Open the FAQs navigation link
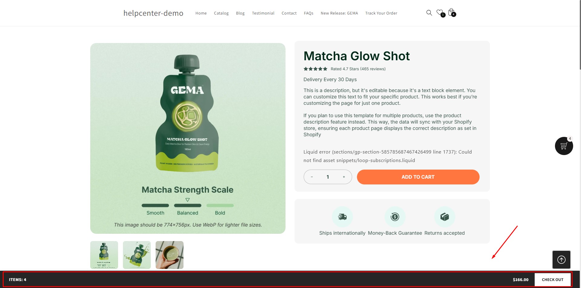Screen dimensions: 581x288 tap(309, 13)
